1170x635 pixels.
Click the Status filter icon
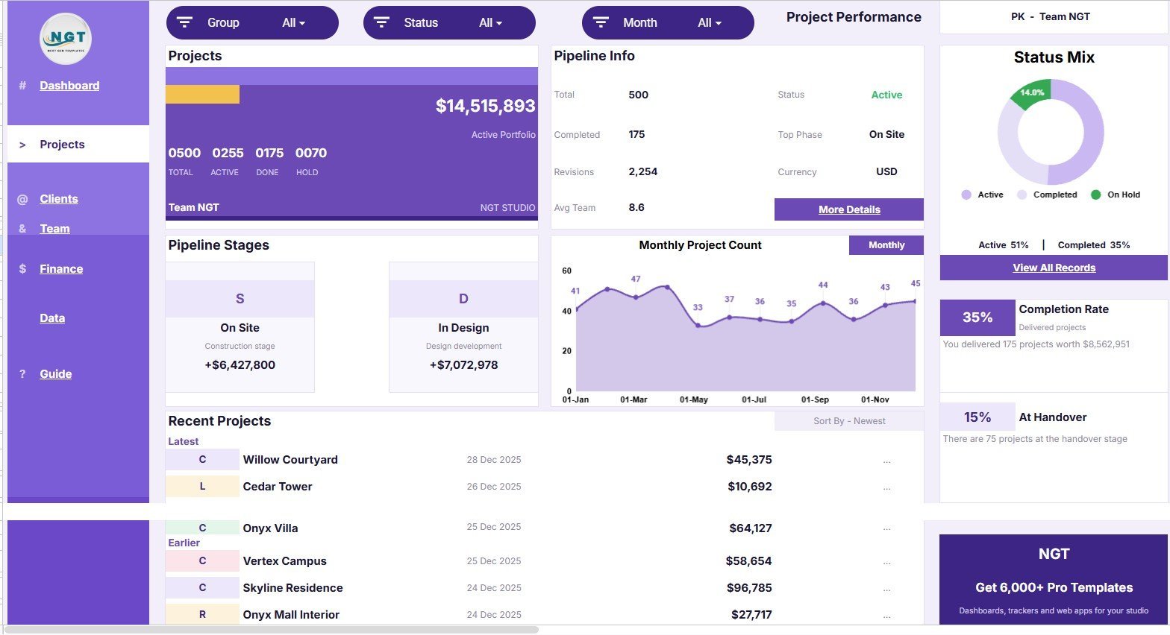[381, 22]
